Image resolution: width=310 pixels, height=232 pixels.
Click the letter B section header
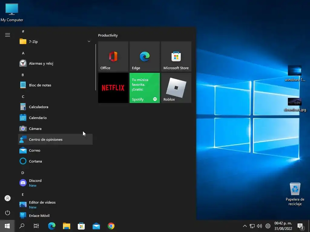(x=23, y=75)
